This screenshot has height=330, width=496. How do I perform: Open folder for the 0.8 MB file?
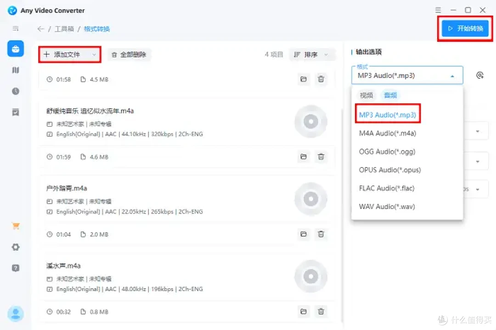point(304,311)
